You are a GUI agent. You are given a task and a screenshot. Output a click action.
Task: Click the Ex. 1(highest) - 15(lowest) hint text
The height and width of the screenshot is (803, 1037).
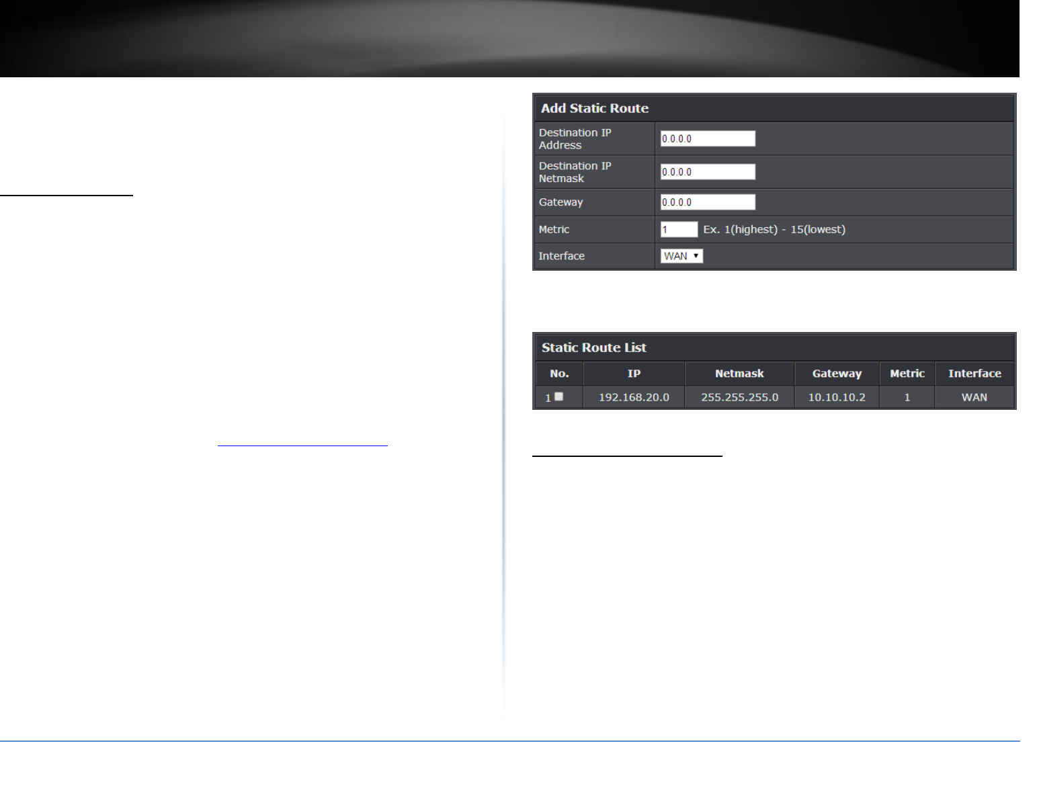[774, 229]
